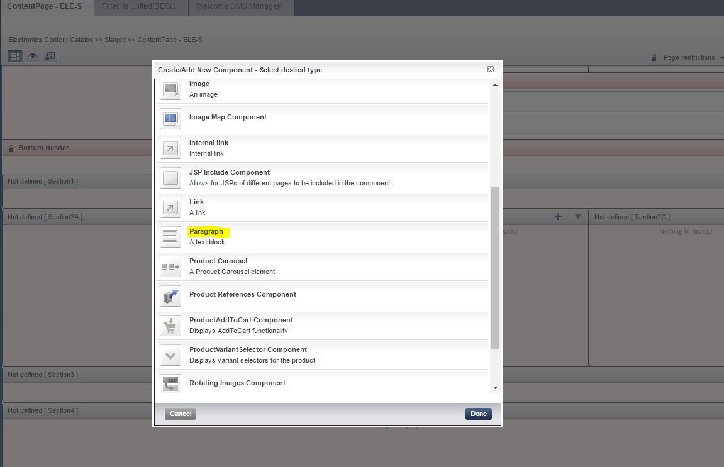Screen dimensions: 724x467
Task: Click the Internal link arrow icon
Action: point(170,148)
